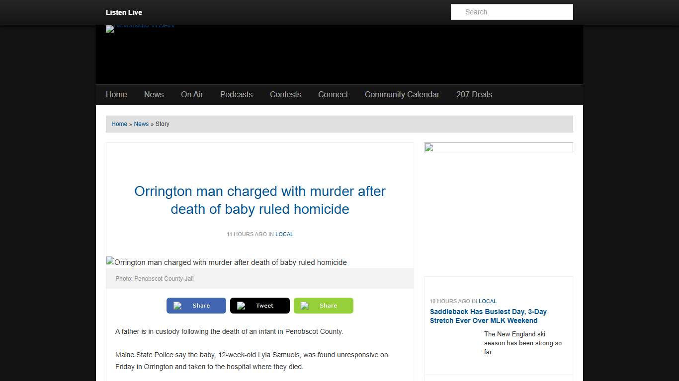Screen dimensions: 679x381
Task: Switch to the Contests section
Action: point(285,94)
